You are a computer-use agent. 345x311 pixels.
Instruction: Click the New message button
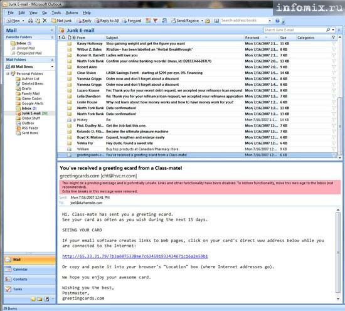(13, 21)
